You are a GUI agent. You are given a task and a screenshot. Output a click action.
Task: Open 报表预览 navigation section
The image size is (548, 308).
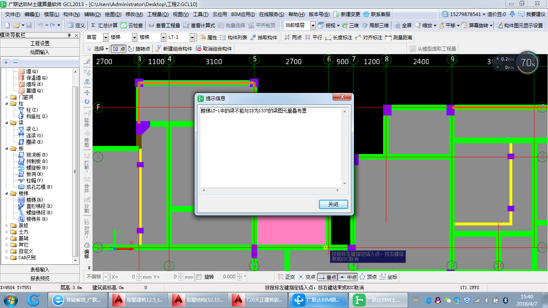click(40, 278)
